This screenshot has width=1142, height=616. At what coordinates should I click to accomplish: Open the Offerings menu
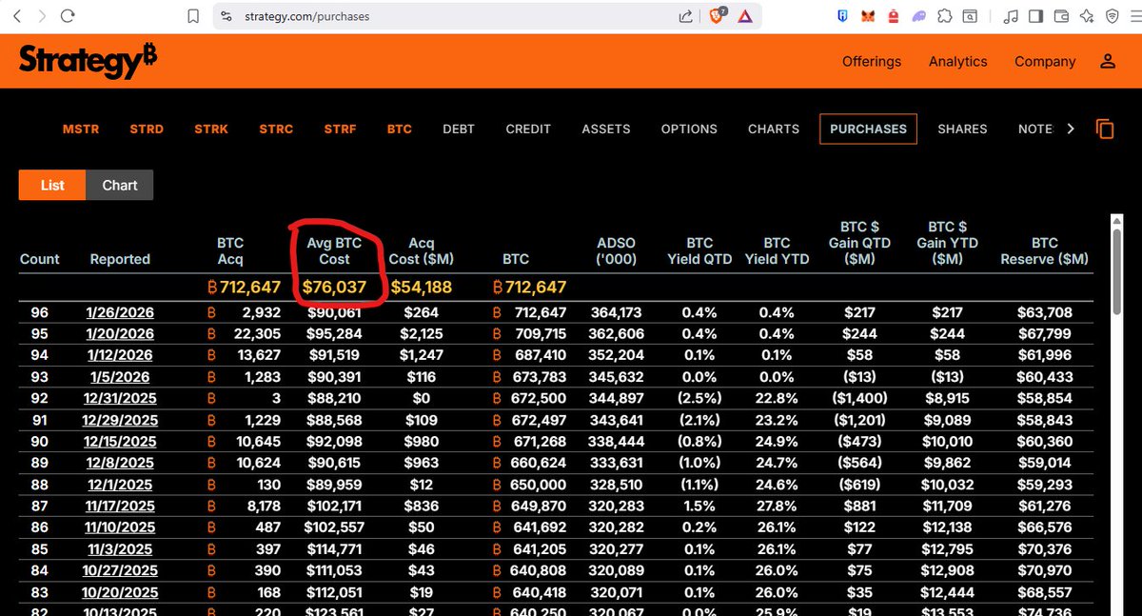click(x=872, y=61)
